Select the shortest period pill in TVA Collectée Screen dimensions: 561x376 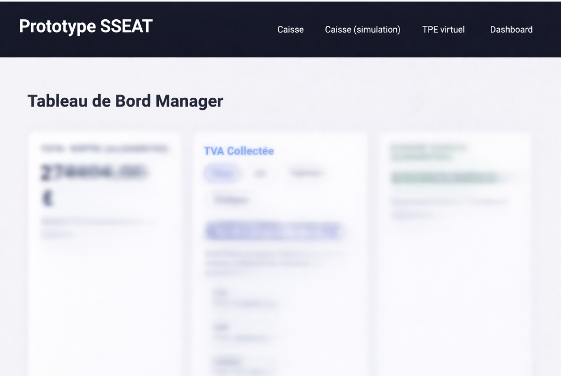260,174
